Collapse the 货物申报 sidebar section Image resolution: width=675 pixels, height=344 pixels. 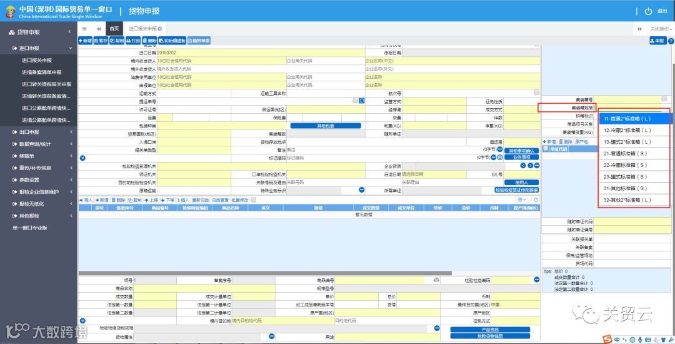point(39,32)
